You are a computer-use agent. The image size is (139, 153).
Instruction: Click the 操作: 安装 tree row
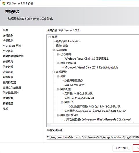[62, 46]
